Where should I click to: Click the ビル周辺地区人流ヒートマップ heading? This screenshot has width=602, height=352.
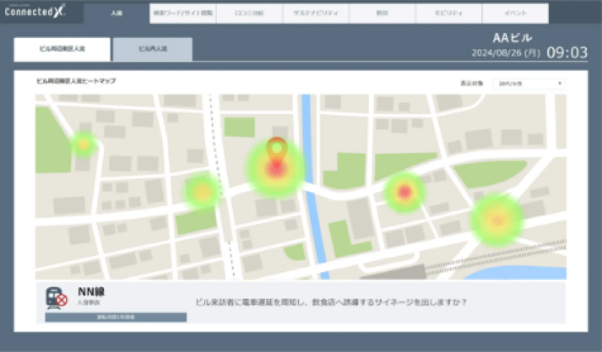(76, 81)
